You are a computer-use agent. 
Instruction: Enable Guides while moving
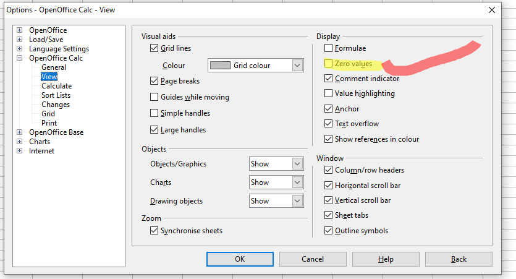pos(154,97)
